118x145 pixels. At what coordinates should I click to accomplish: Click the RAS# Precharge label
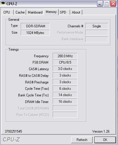(x=37, y=82)
